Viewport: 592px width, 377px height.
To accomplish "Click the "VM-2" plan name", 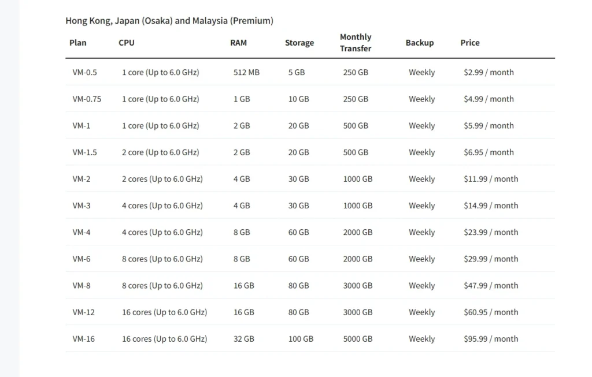I will pyautogui.click(x=82, y=179).
